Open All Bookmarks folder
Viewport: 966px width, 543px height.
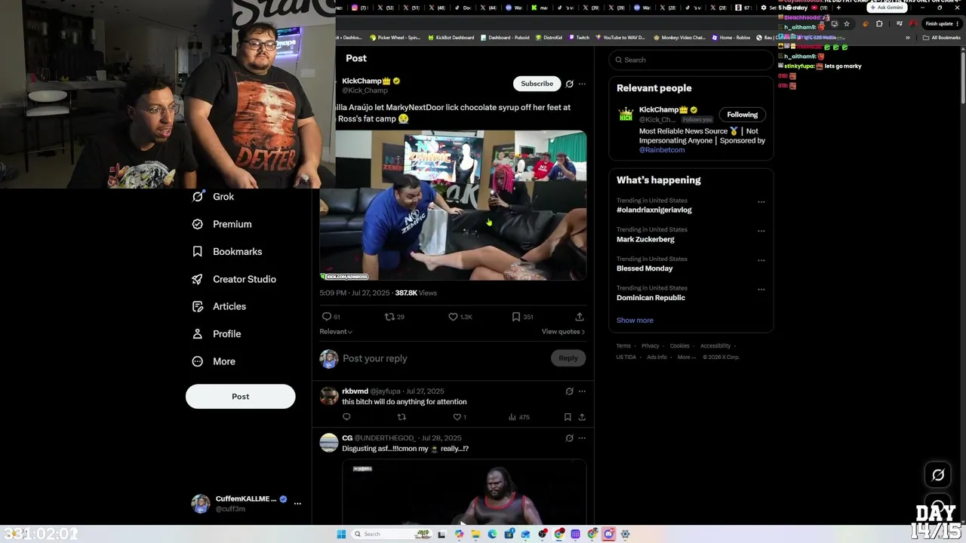pos(941,38)
